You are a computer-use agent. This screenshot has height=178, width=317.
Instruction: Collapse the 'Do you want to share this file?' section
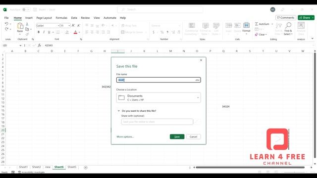click(x=119, y=111)
